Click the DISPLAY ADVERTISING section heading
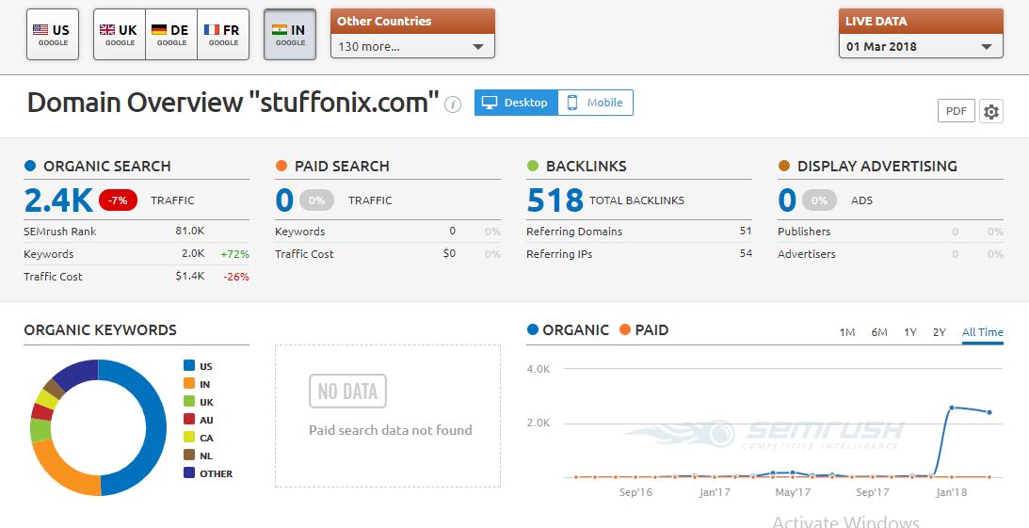The image size is (1029, 528). coord(876,166)
